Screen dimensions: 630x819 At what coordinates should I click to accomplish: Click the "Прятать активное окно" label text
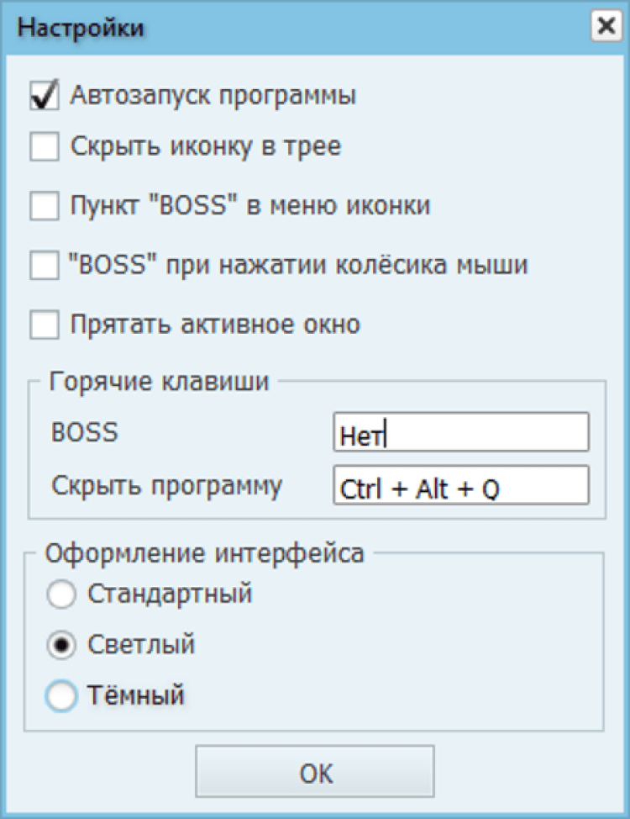click(215, 325)
